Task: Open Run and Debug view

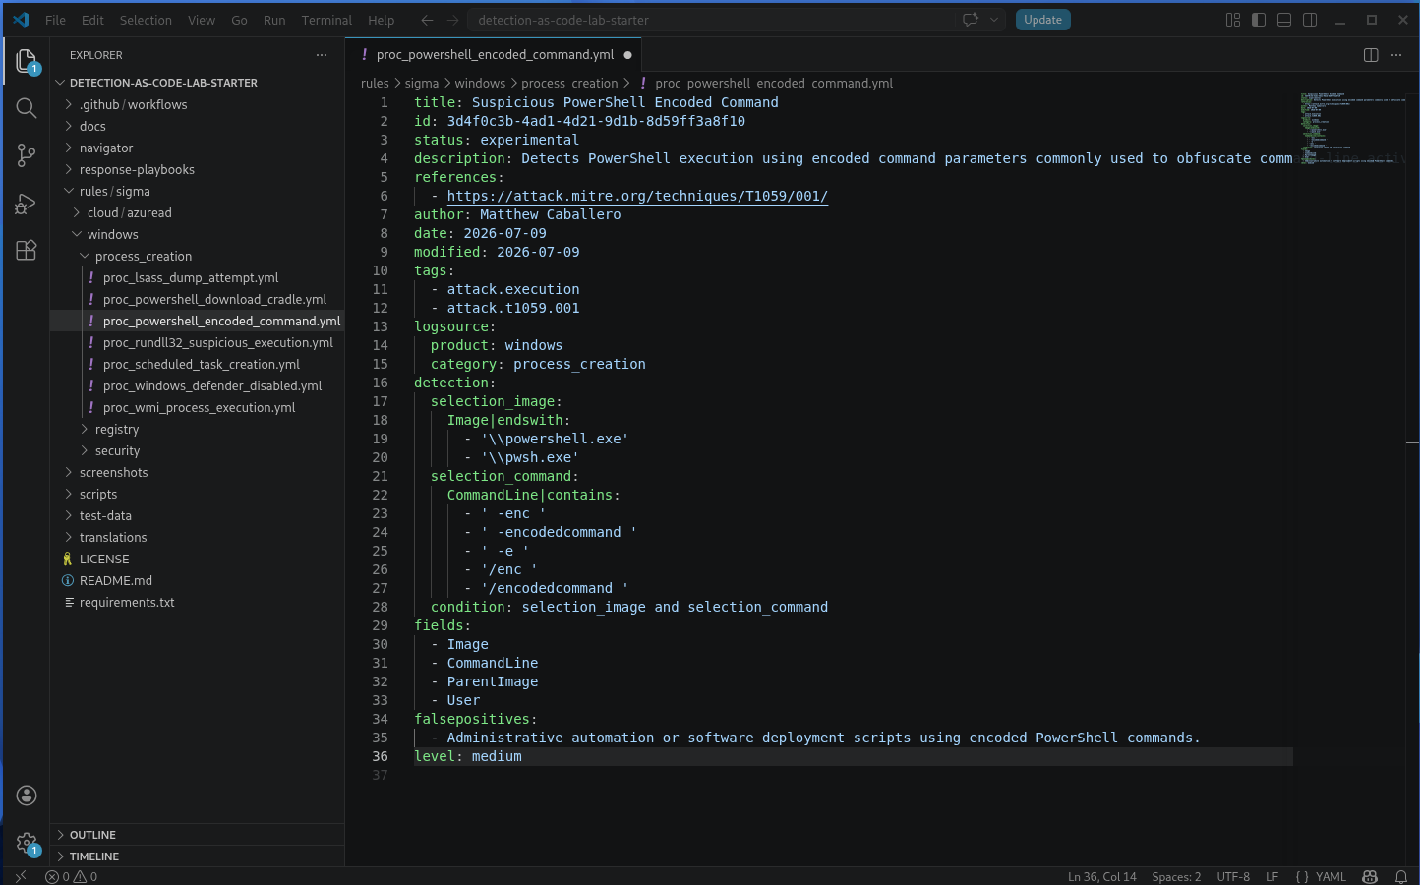Action: pos(27,203)
